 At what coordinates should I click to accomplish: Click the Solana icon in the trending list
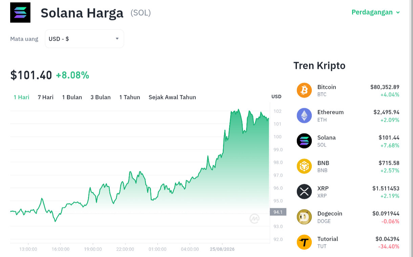304,141
